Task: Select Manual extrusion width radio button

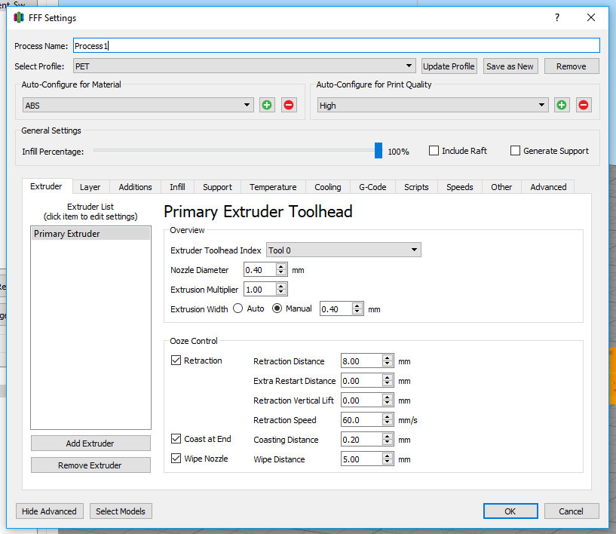Action: pyautogui.click(x=277, y=308)
